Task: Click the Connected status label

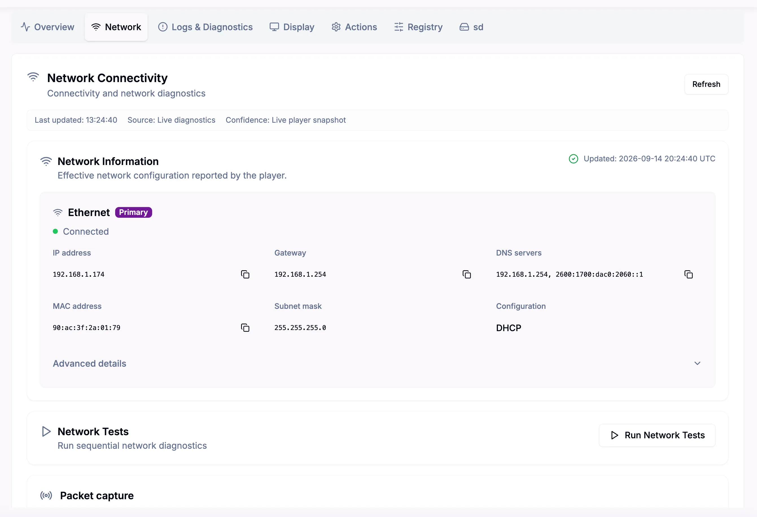Action: [86, 232]
